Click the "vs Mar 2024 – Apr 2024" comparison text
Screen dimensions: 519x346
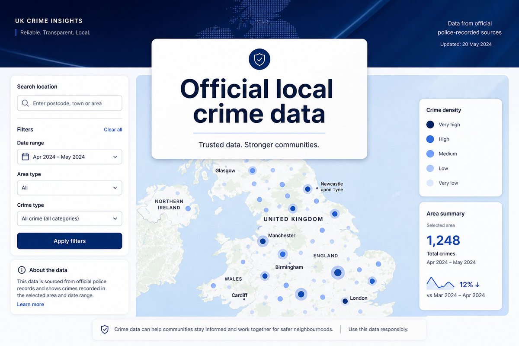click(455, 295)
